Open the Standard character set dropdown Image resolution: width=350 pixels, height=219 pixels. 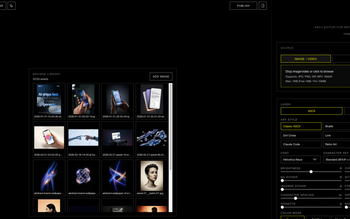click(x=336, y=160)
